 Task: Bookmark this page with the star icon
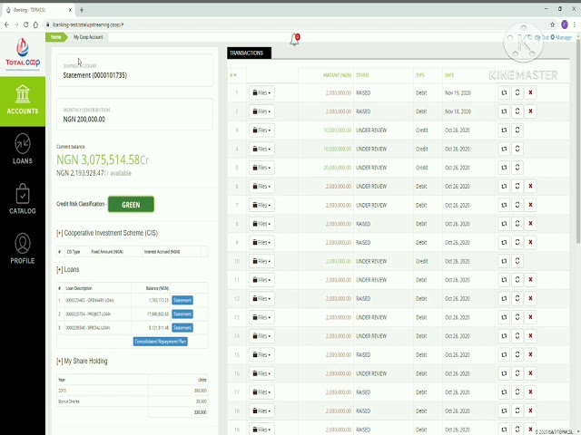(x=553, y=24)
